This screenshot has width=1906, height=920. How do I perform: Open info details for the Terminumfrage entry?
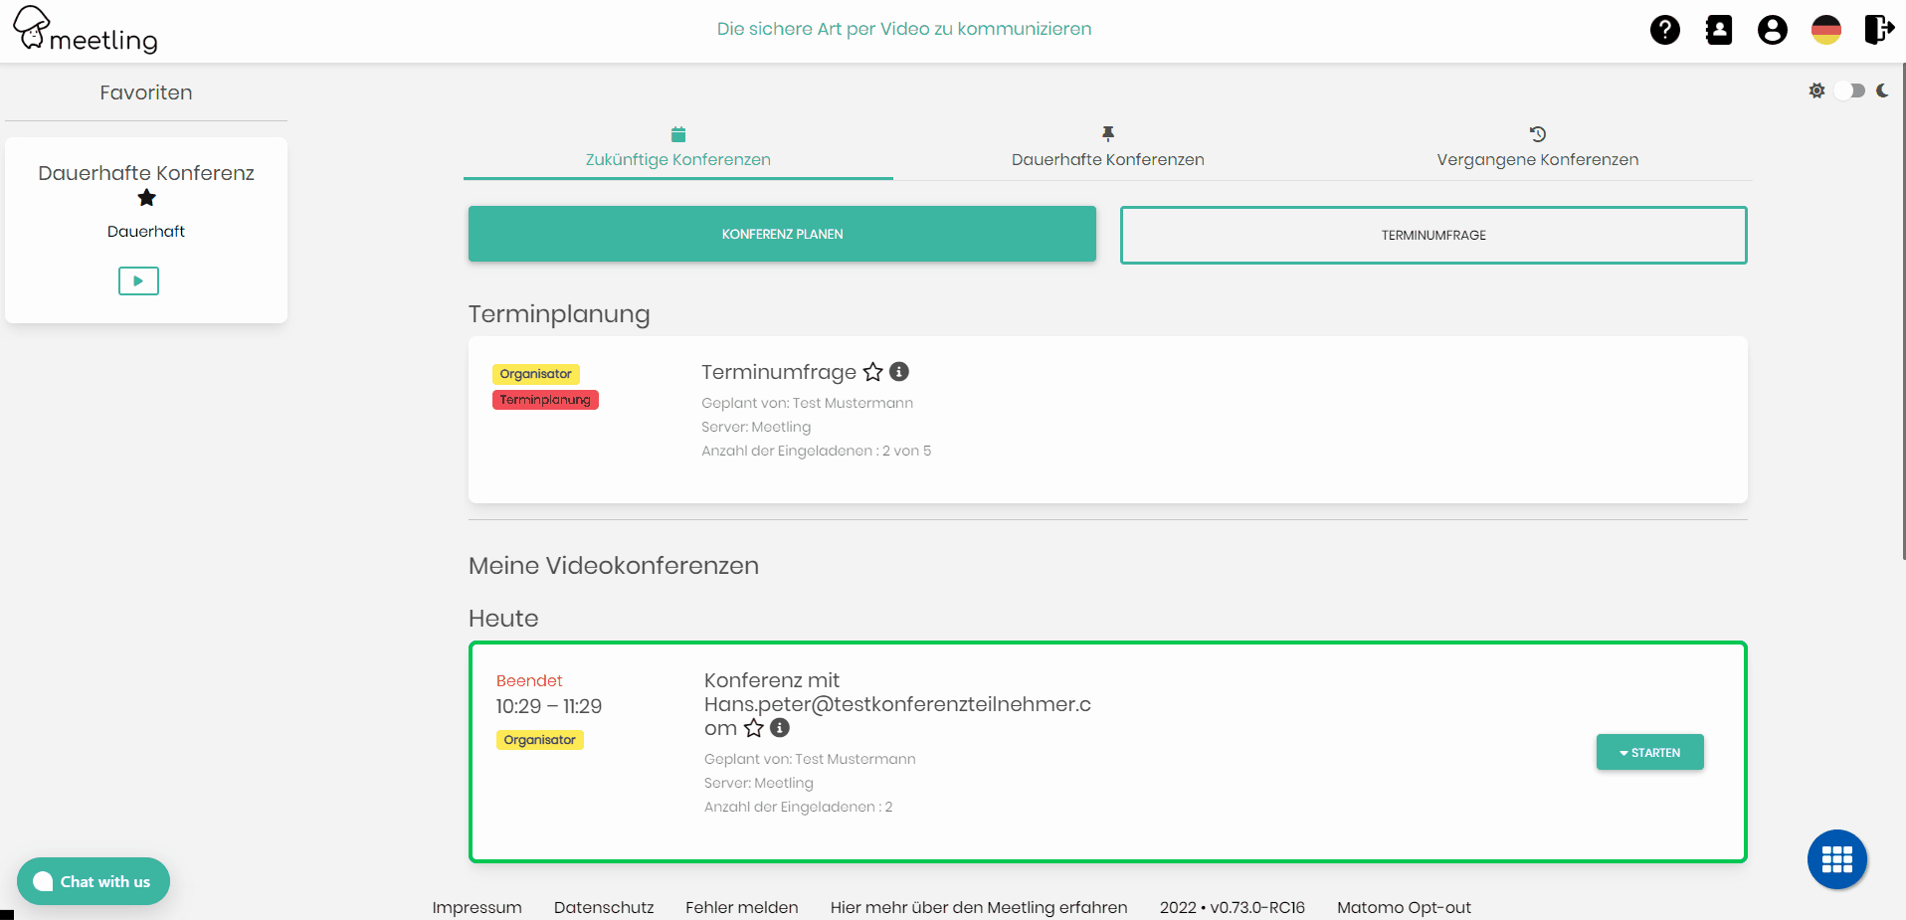[899, 372]
